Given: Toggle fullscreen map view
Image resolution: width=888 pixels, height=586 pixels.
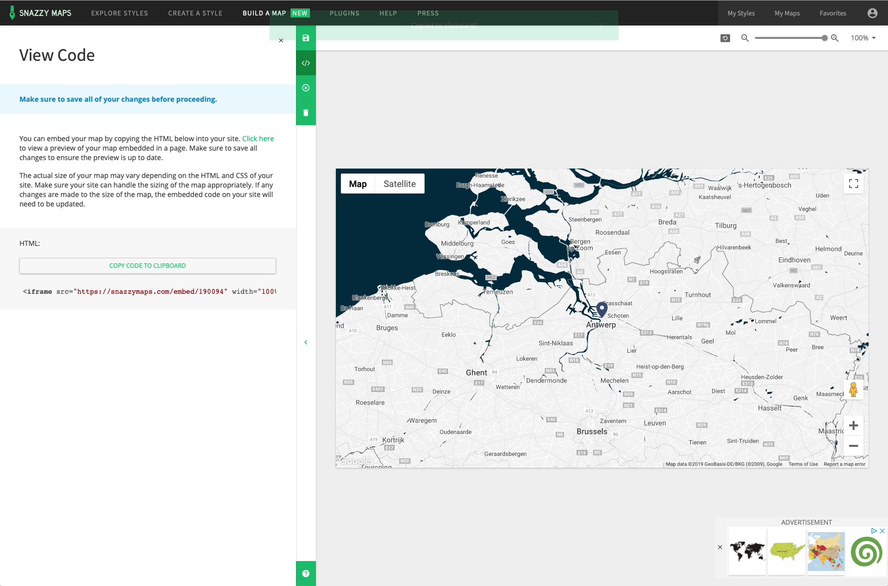Looking at the screenshot, I should click(x=854, y=184).
